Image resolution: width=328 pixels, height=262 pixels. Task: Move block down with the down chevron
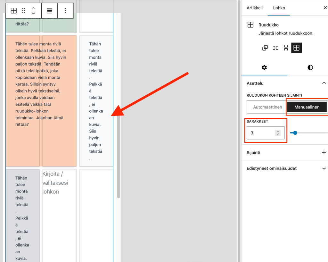(33, 13)
